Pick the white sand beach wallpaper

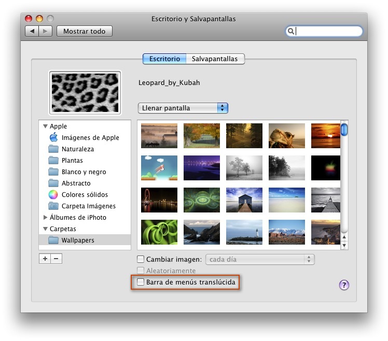pyautogui.click(x=287, y=200)
